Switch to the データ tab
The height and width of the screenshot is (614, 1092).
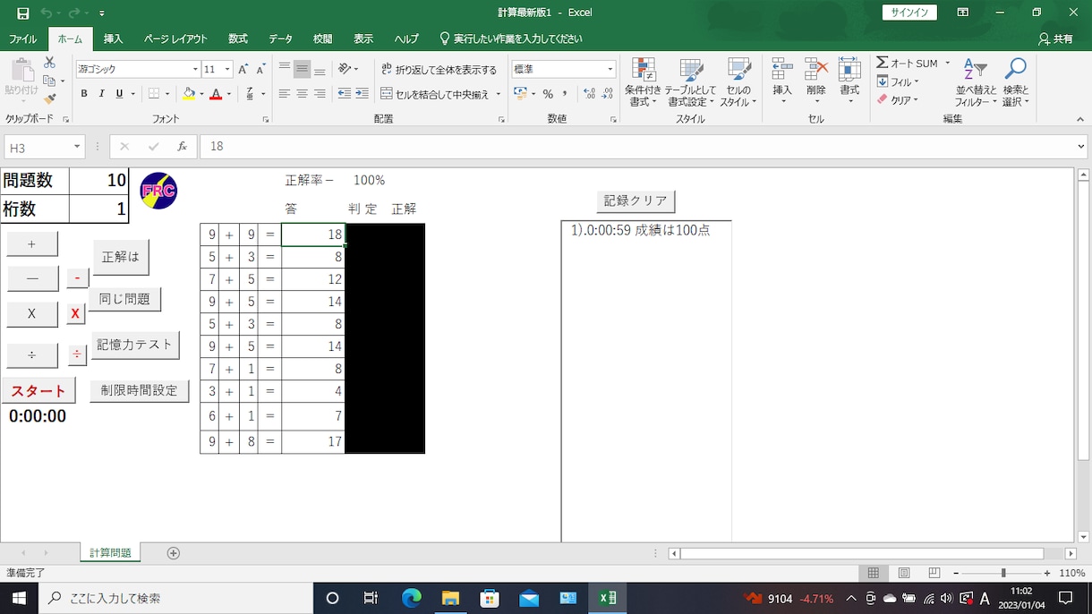tap(280, 39)
